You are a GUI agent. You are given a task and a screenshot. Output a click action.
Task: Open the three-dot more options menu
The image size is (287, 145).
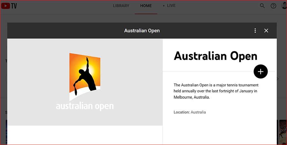point(255,30)
